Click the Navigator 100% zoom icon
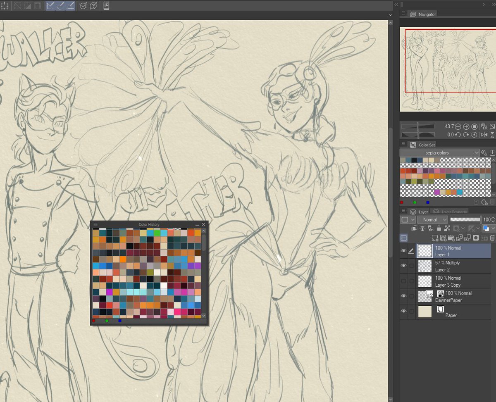The height and width of the screenshot is (402, 496). click(475, 126)
